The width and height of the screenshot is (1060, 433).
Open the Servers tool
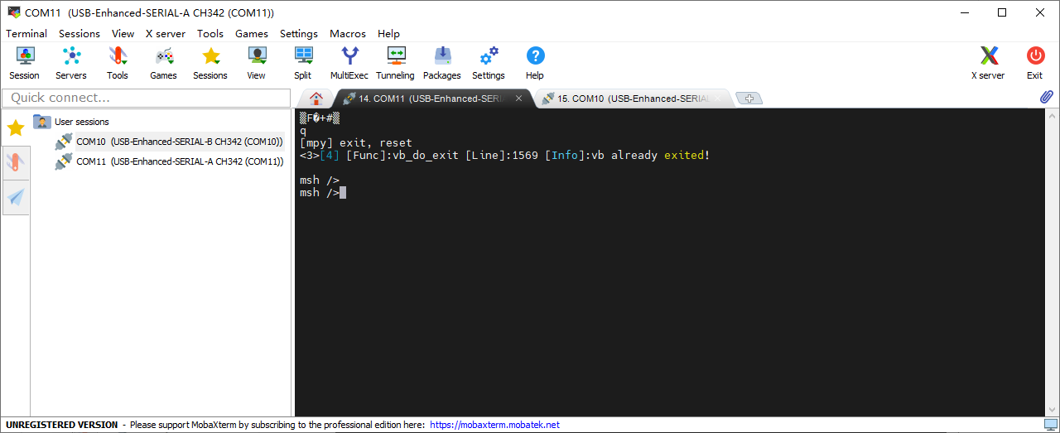pyautogui.click(x=71, y=63)
